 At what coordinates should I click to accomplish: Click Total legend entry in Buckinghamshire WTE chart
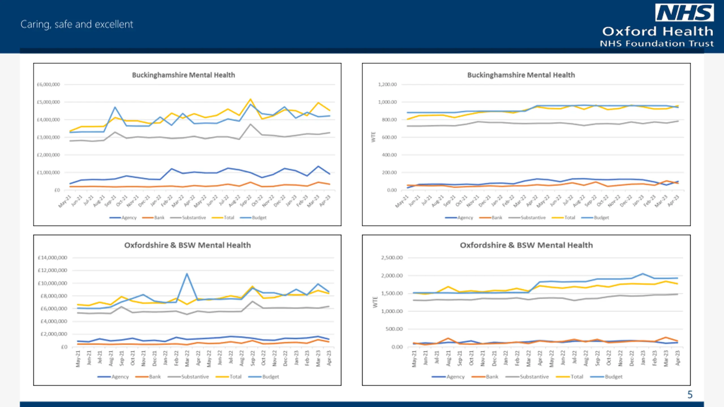[563, 217]
